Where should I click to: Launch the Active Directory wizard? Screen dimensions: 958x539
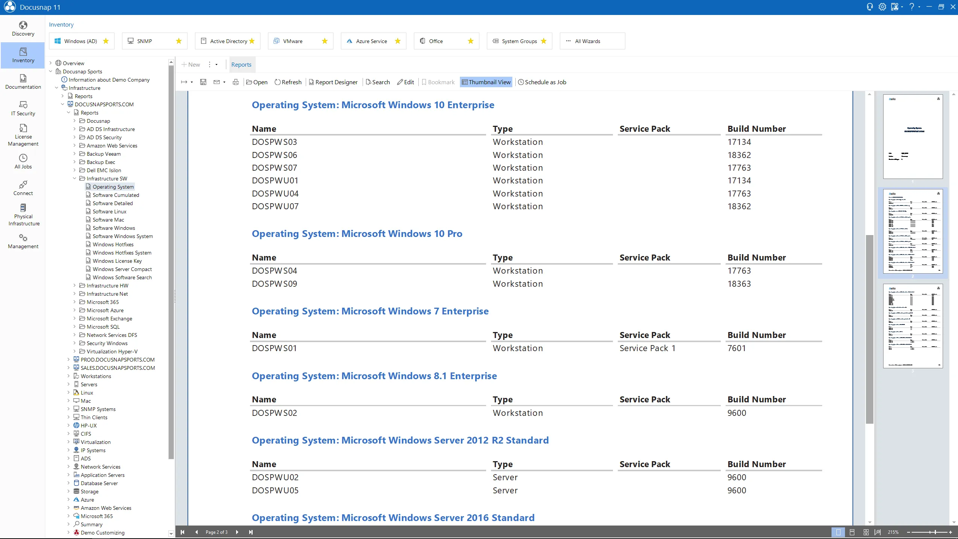click(228, 41)
